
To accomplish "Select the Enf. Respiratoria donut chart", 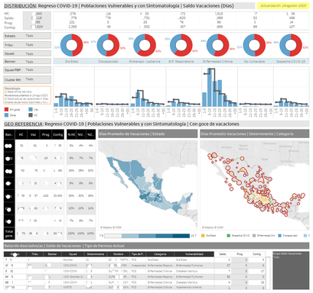I will point(181,45).
